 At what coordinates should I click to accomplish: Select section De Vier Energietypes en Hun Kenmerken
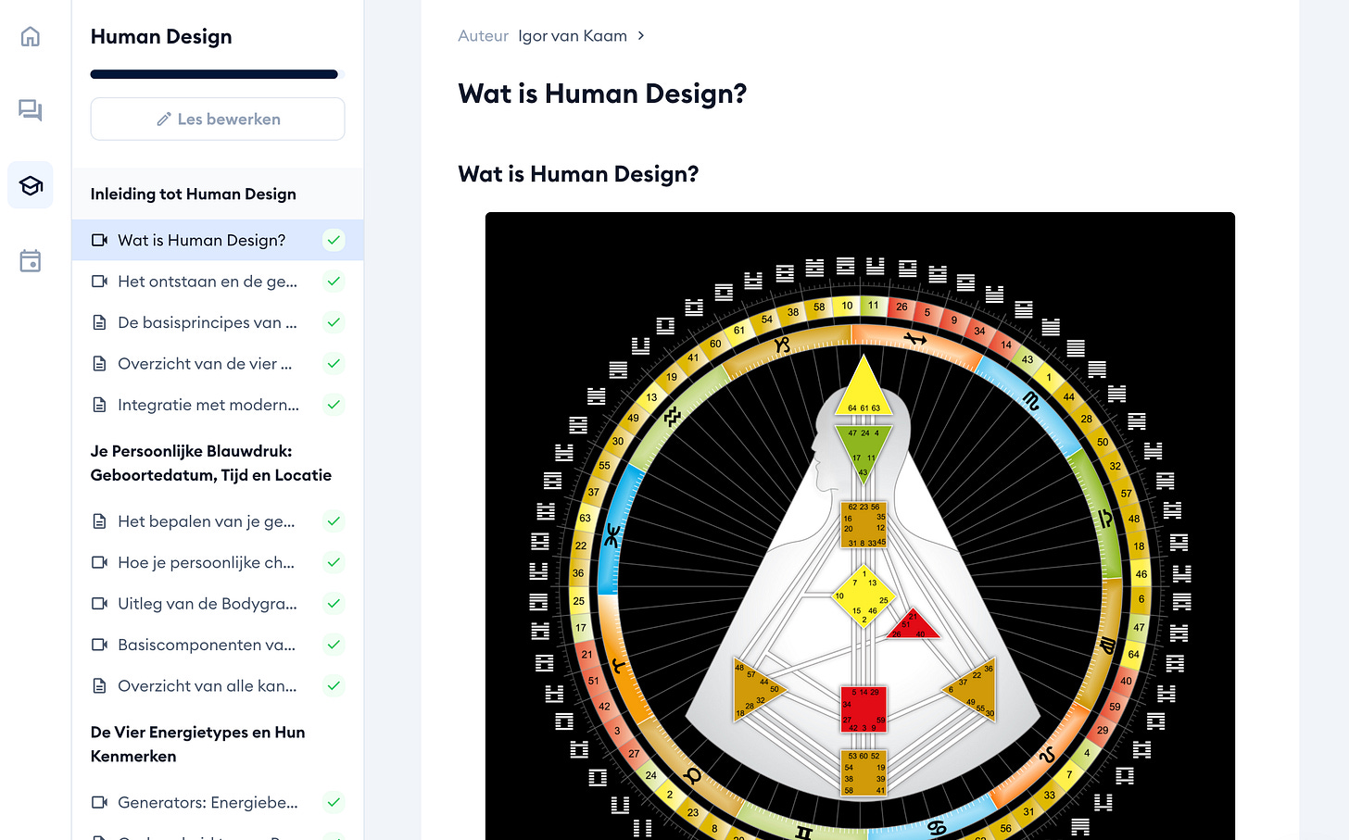(198, 744)
